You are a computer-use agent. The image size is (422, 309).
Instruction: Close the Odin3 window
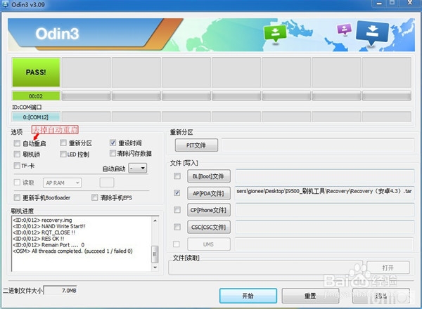tap(410, 3)
